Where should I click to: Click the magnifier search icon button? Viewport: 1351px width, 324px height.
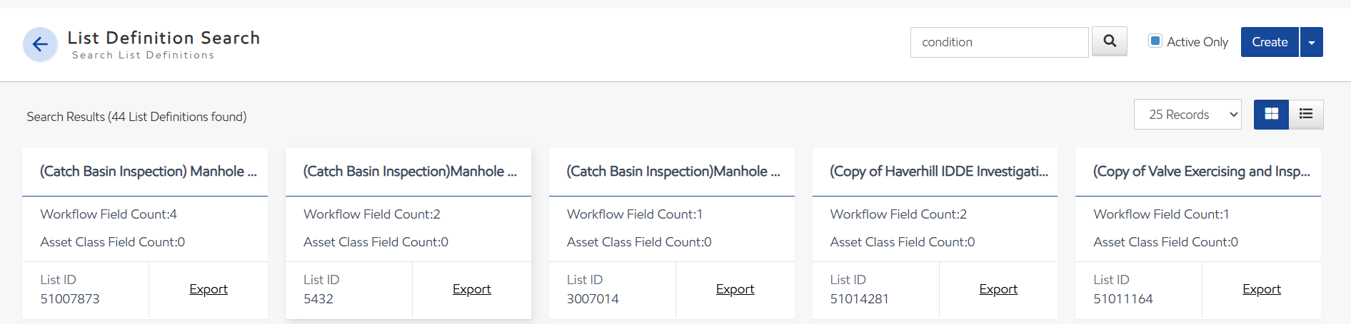click(1110, 41)
